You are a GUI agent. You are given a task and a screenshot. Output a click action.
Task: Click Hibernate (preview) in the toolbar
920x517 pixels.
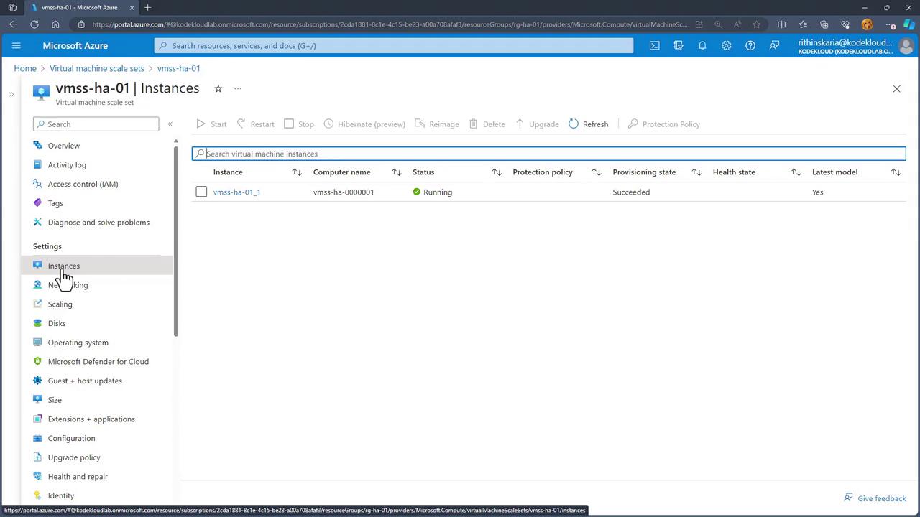[364, 124]
